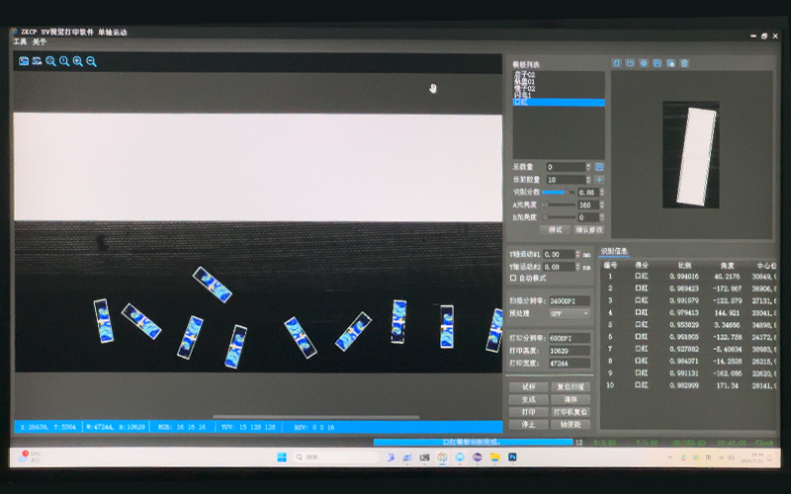Click the open template folder icon
Viewport: 791px width, 494px height.
[630, 63]
